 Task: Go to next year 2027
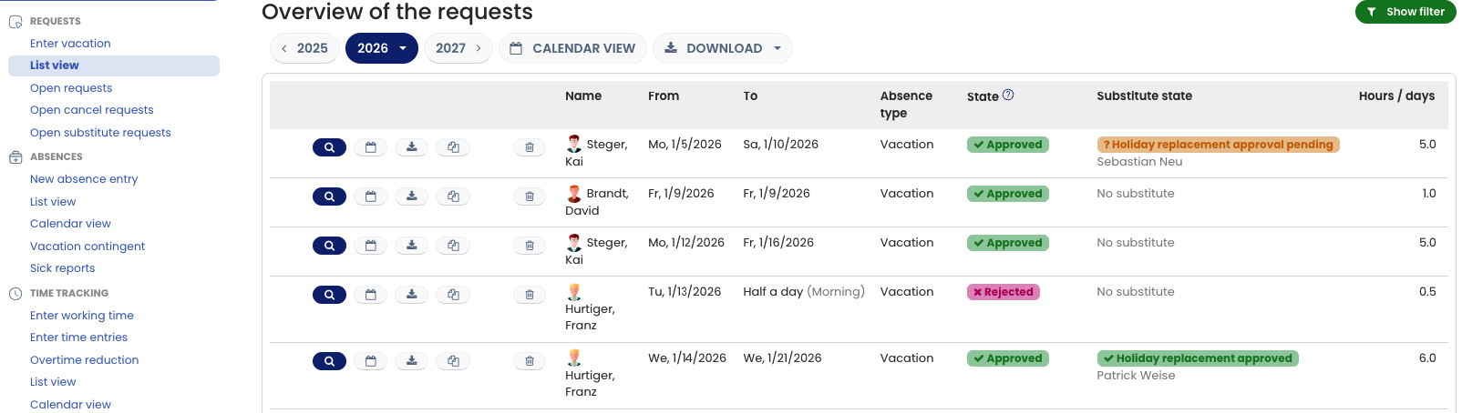click(x=458, y=48)
